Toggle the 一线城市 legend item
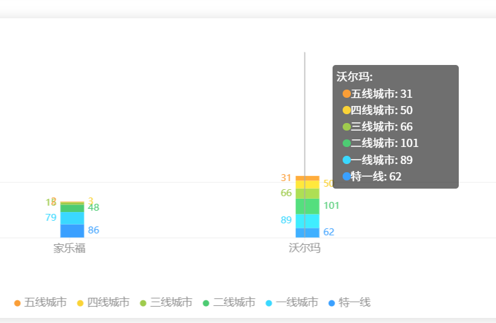 292,302
